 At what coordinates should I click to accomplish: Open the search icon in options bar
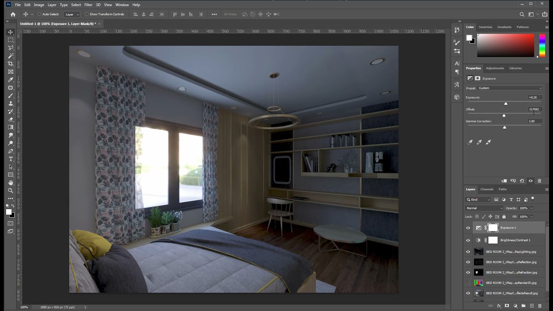click(522, 14)
